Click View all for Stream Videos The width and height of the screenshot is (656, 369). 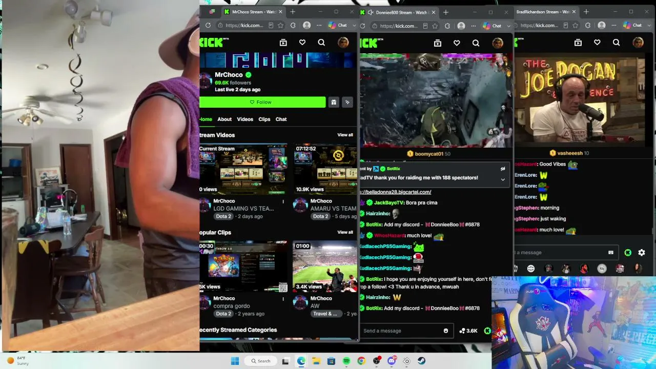[x=345, y=135]
